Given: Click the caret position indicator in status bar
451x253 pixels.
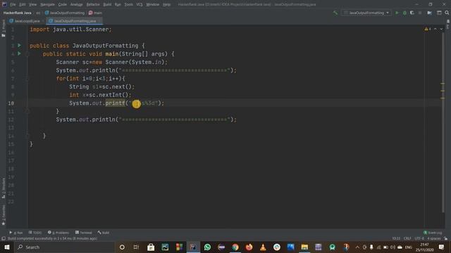Looking at the screenshot, I should point(396,238).
